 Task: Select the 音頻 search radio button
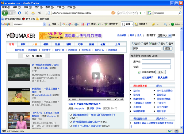point(150,43)
